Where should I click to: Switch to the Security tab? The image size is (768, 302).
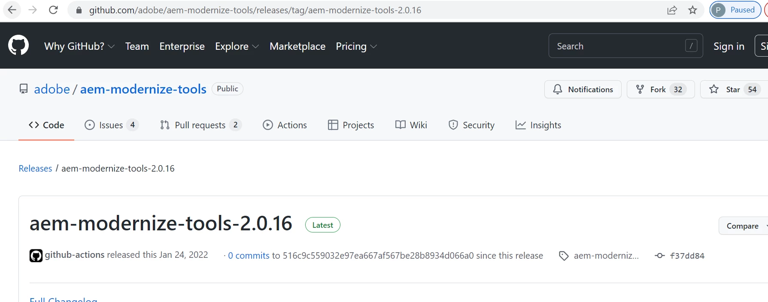coord(471,125)
